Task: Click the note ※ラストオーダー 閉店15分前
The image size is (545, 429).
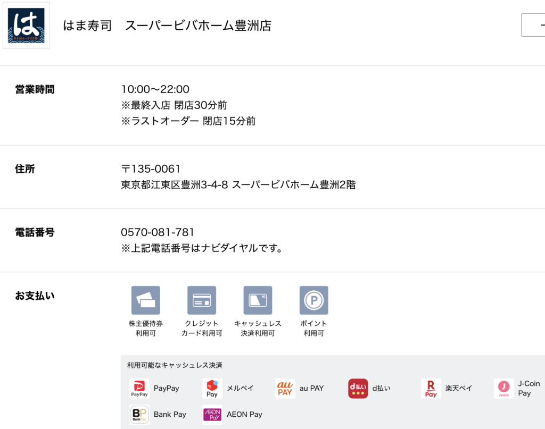Action: tap(188, 121)
